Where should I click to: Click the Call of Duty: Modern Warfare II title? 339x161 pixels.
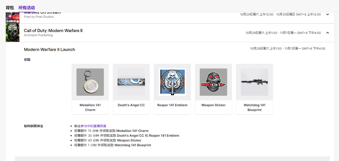tap(53, 31)
